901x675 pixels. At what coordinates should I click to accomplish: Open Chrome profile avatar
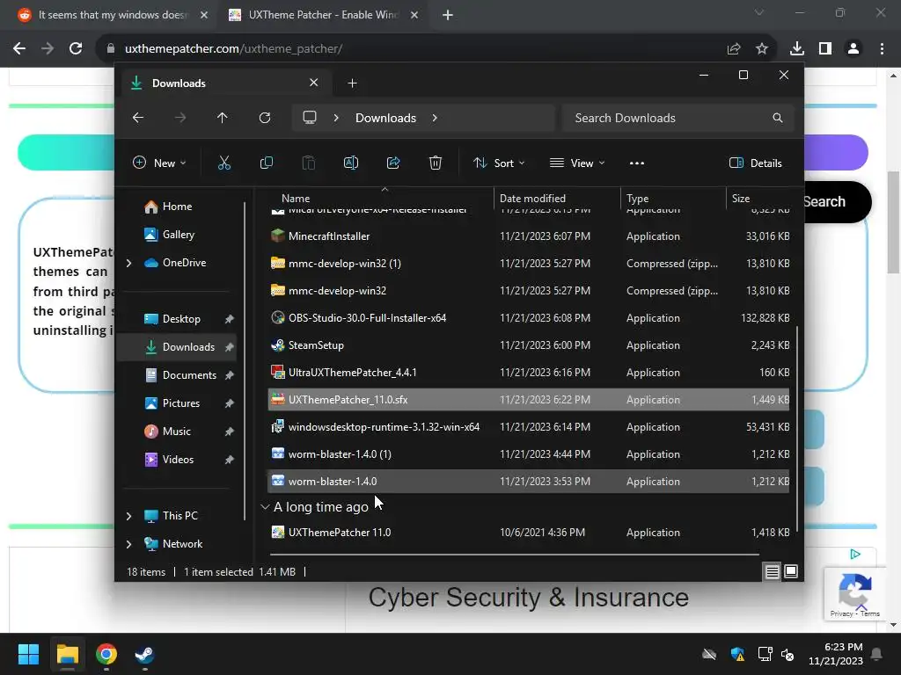point(853,49)
